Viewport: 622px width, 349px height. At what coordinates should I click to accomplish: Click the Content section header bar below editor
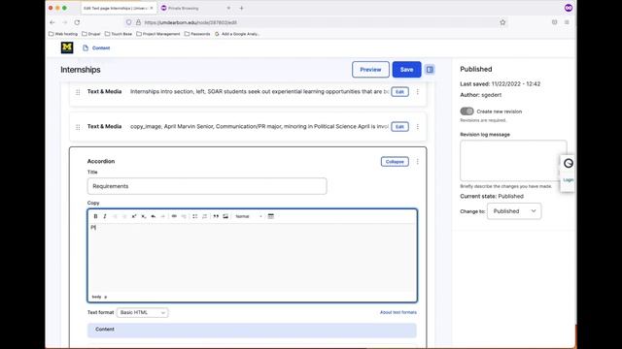point(252,330)
